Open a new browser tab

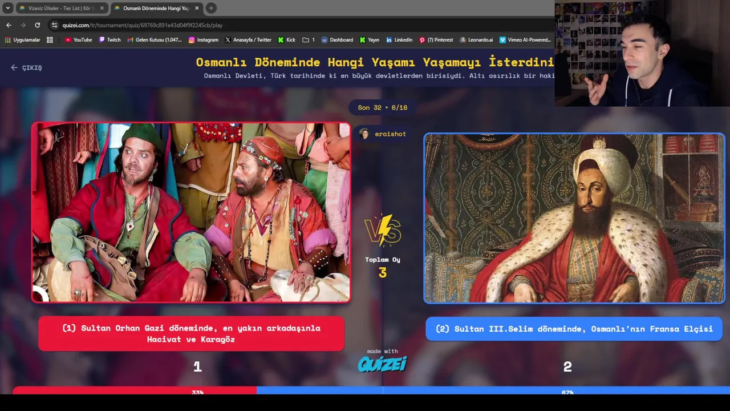(x=211, y=8)
